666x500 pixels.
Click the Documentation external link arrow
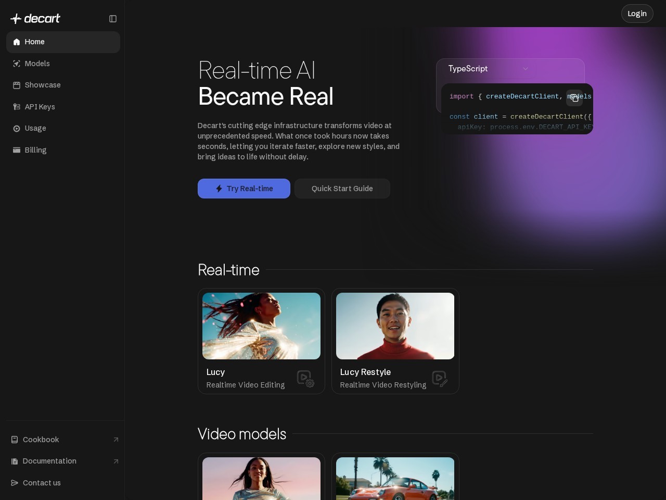coord(116,461)
